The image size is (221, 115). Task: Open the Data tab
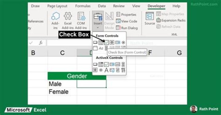pyautogui.click(x=102, y=6)
